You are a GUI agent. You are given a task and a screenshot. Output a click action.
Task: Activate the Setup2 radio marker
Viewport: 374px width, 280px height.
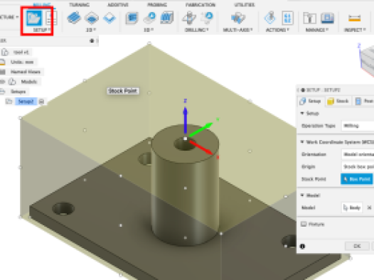(41, 102)
